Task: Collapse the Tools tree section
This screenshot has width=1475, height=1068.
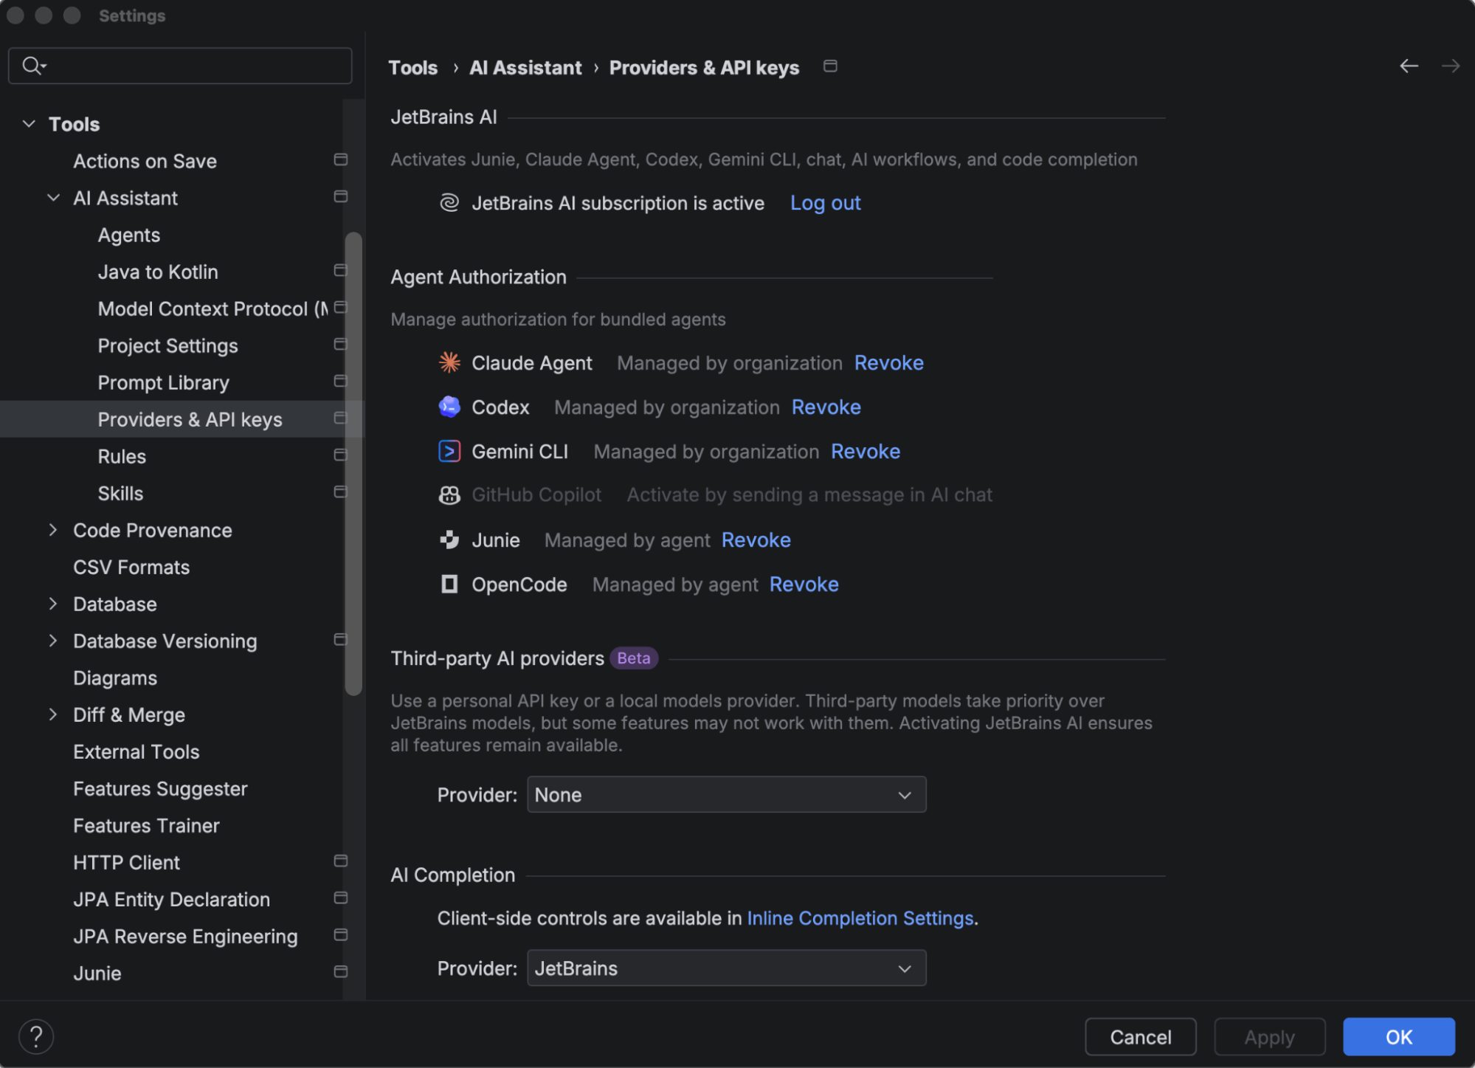Action: [29, 124]
